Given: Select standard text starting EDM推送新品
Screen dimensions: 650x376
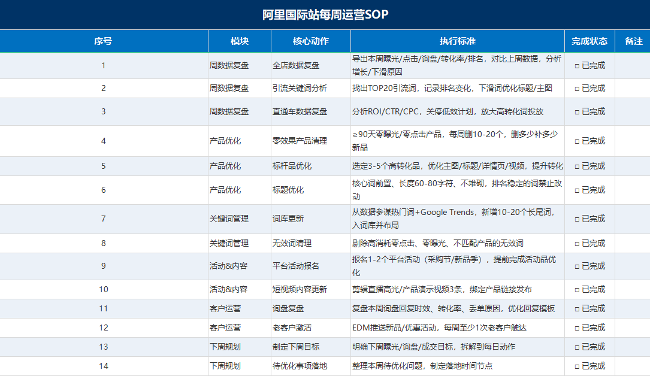Looking at the screenshot, I should point(439,328).
